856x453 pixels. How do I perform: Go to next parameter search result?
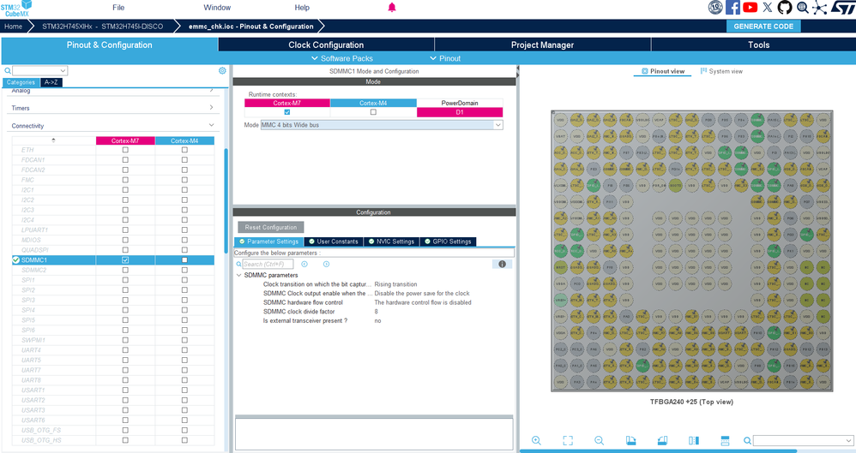(326, 264)
